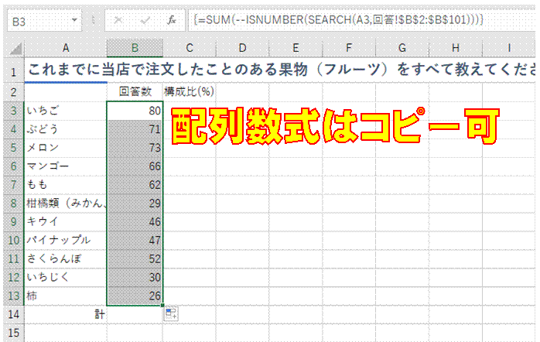Click the cell with value 47

[x=135, y=241]
